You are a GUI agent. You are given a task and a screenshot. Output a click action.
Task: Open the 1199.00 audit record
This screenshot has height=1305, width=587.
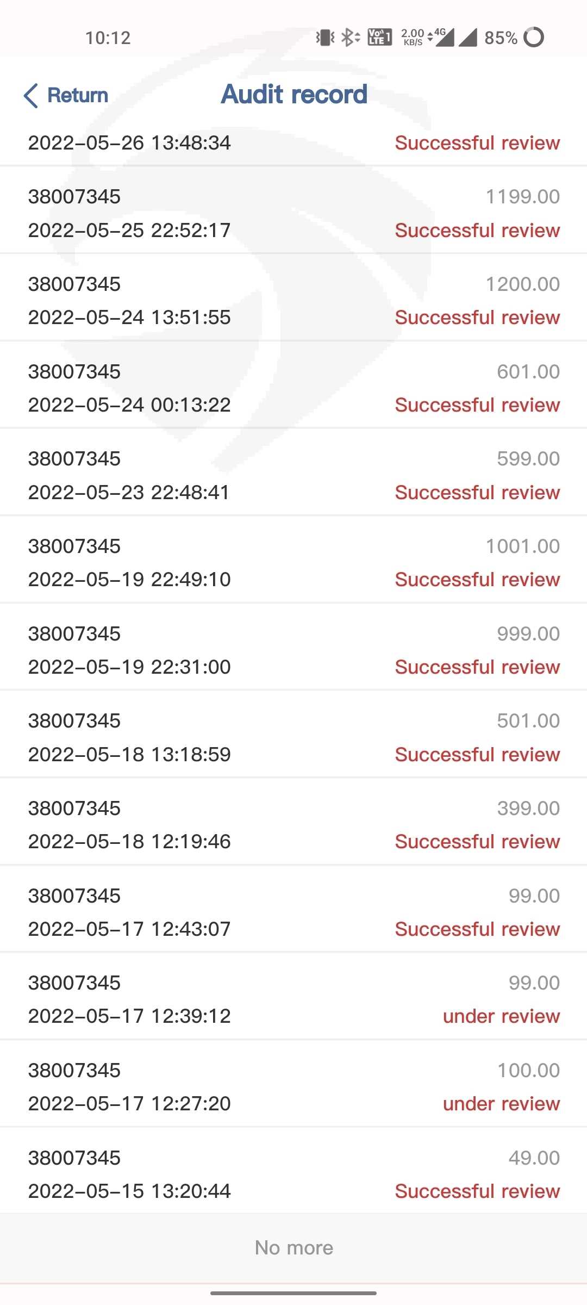pos(293,213)
